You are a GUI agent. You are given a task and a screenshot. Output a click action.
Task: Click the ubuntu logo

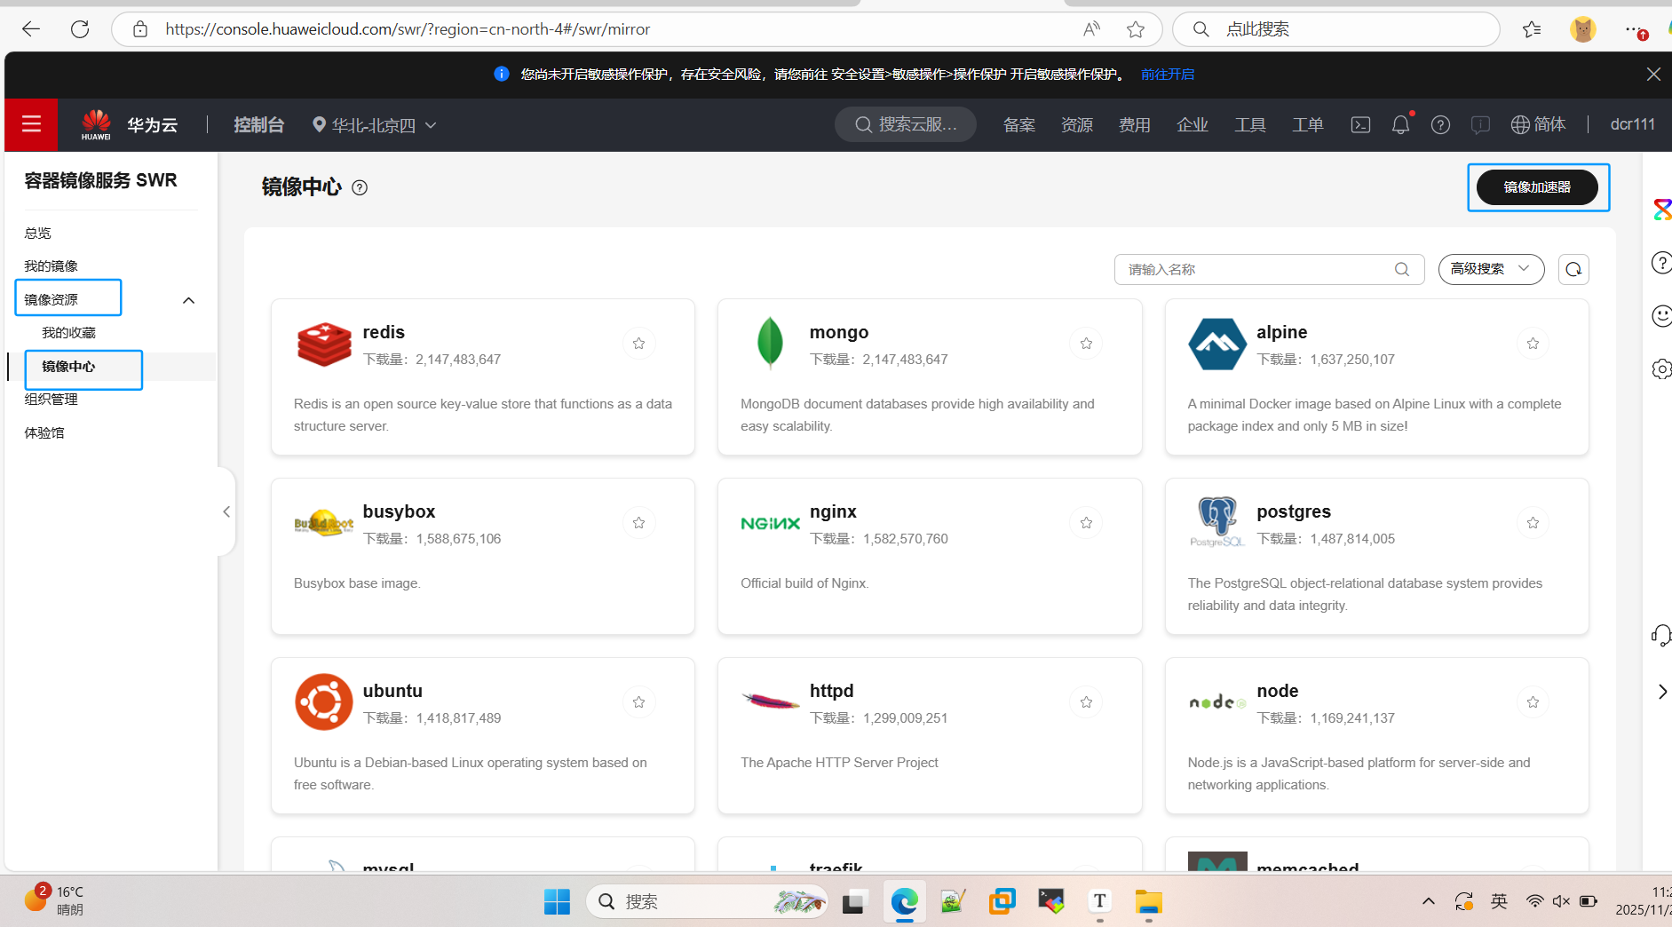click(324, 701)
